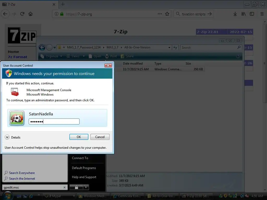The width and height of the screenshot is (267, 200).
Task: Open the browser home page
Action: click(x=31, y=14)
